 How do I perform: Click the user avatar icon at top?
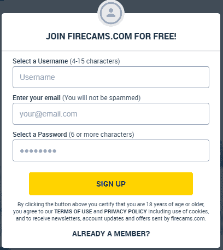click(x=111, y=13)
